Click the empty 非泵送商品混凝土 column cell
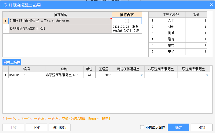The height and width of the screenshot is (133, 215). click(x=161, y=75)
